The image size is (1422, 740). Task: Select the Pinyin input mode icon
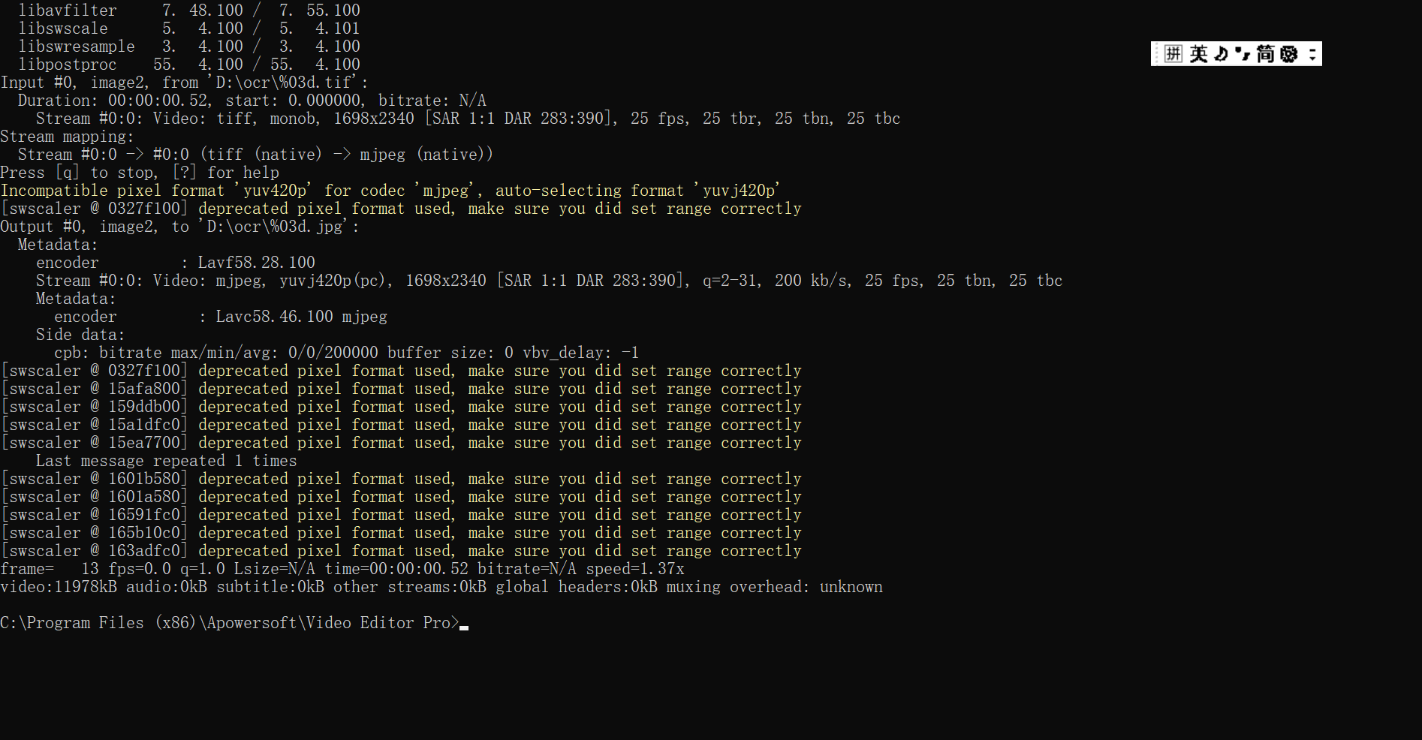1173,53
